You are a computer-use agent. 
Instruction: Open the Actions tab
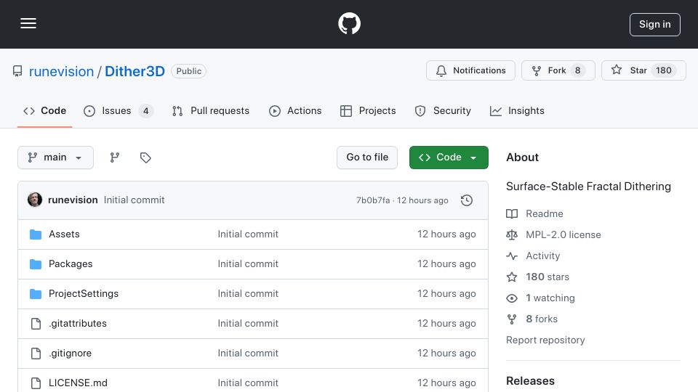click(x=294, y=111)
